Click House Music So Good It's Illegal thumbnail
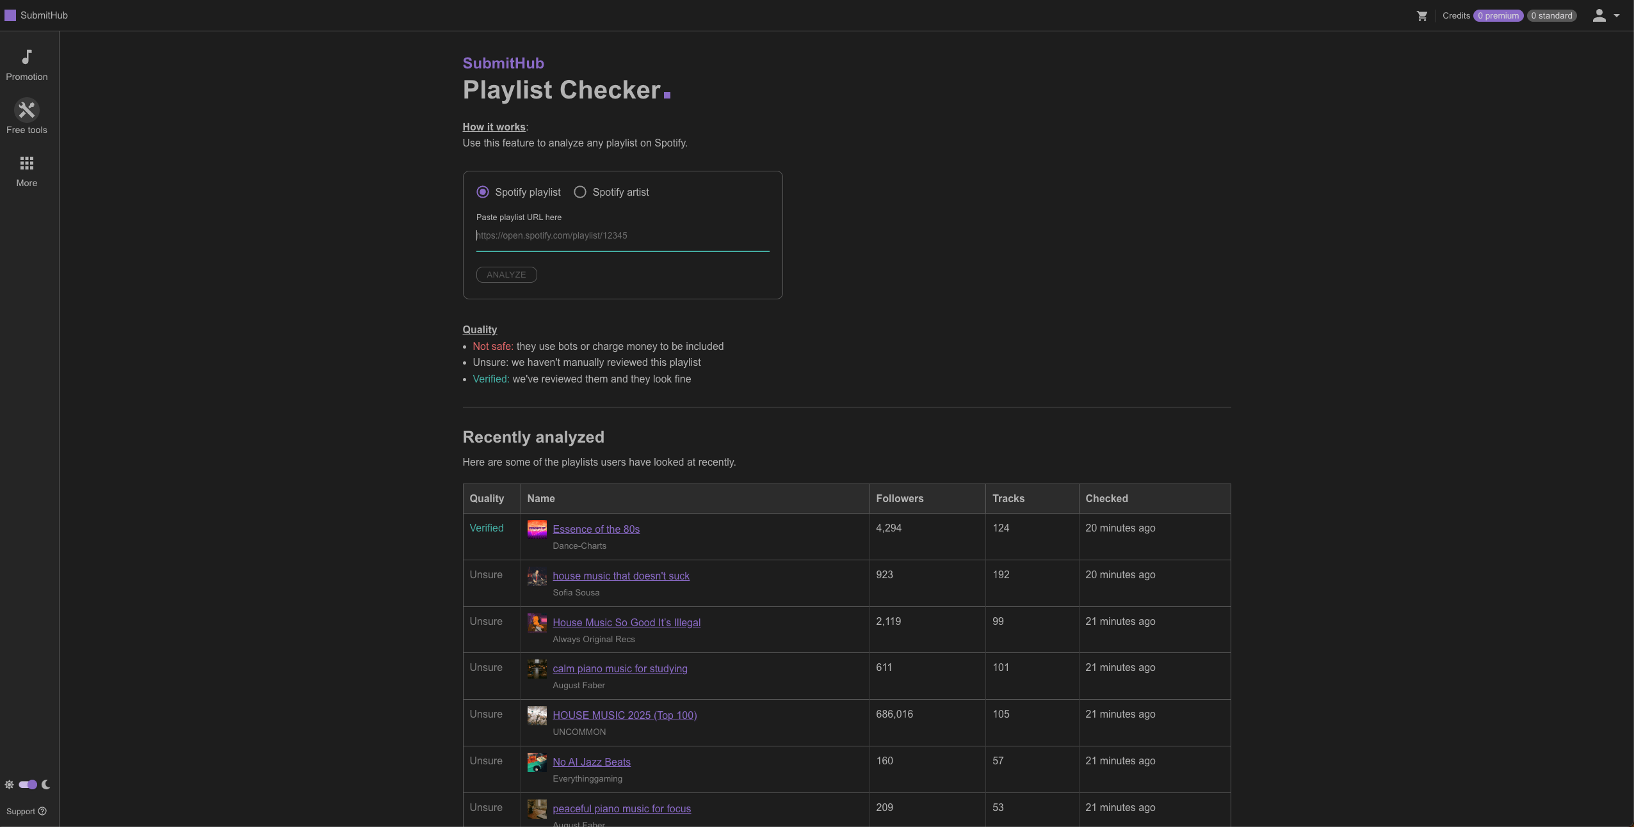 click(537, 623)
